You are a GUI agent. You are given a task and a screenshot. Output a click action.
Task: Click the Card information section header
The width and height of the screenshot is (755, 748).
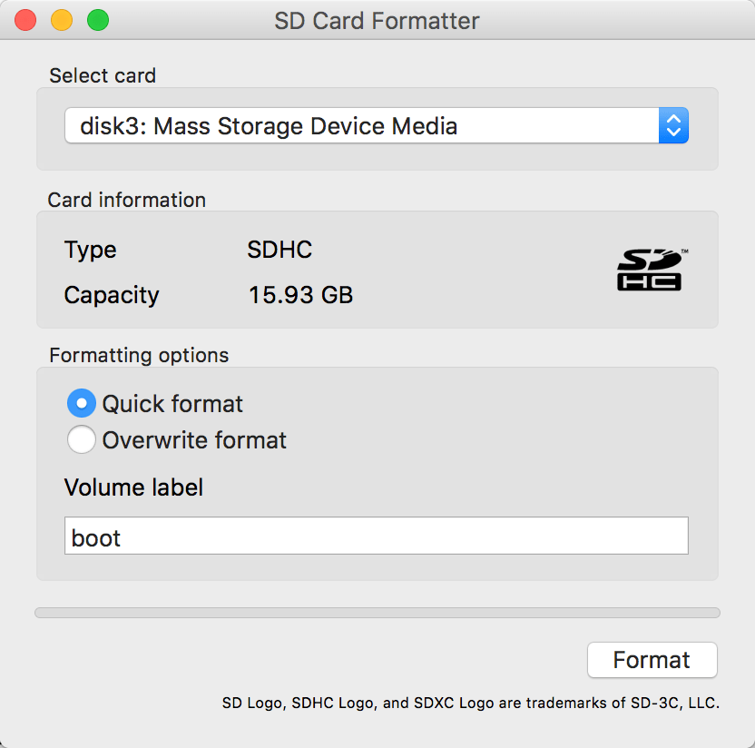pyautogui.click(x=126, y=200)
